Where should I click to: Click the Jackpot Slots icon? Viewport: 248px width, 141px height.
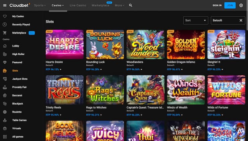pyautogui.click(x=5, y=79)
